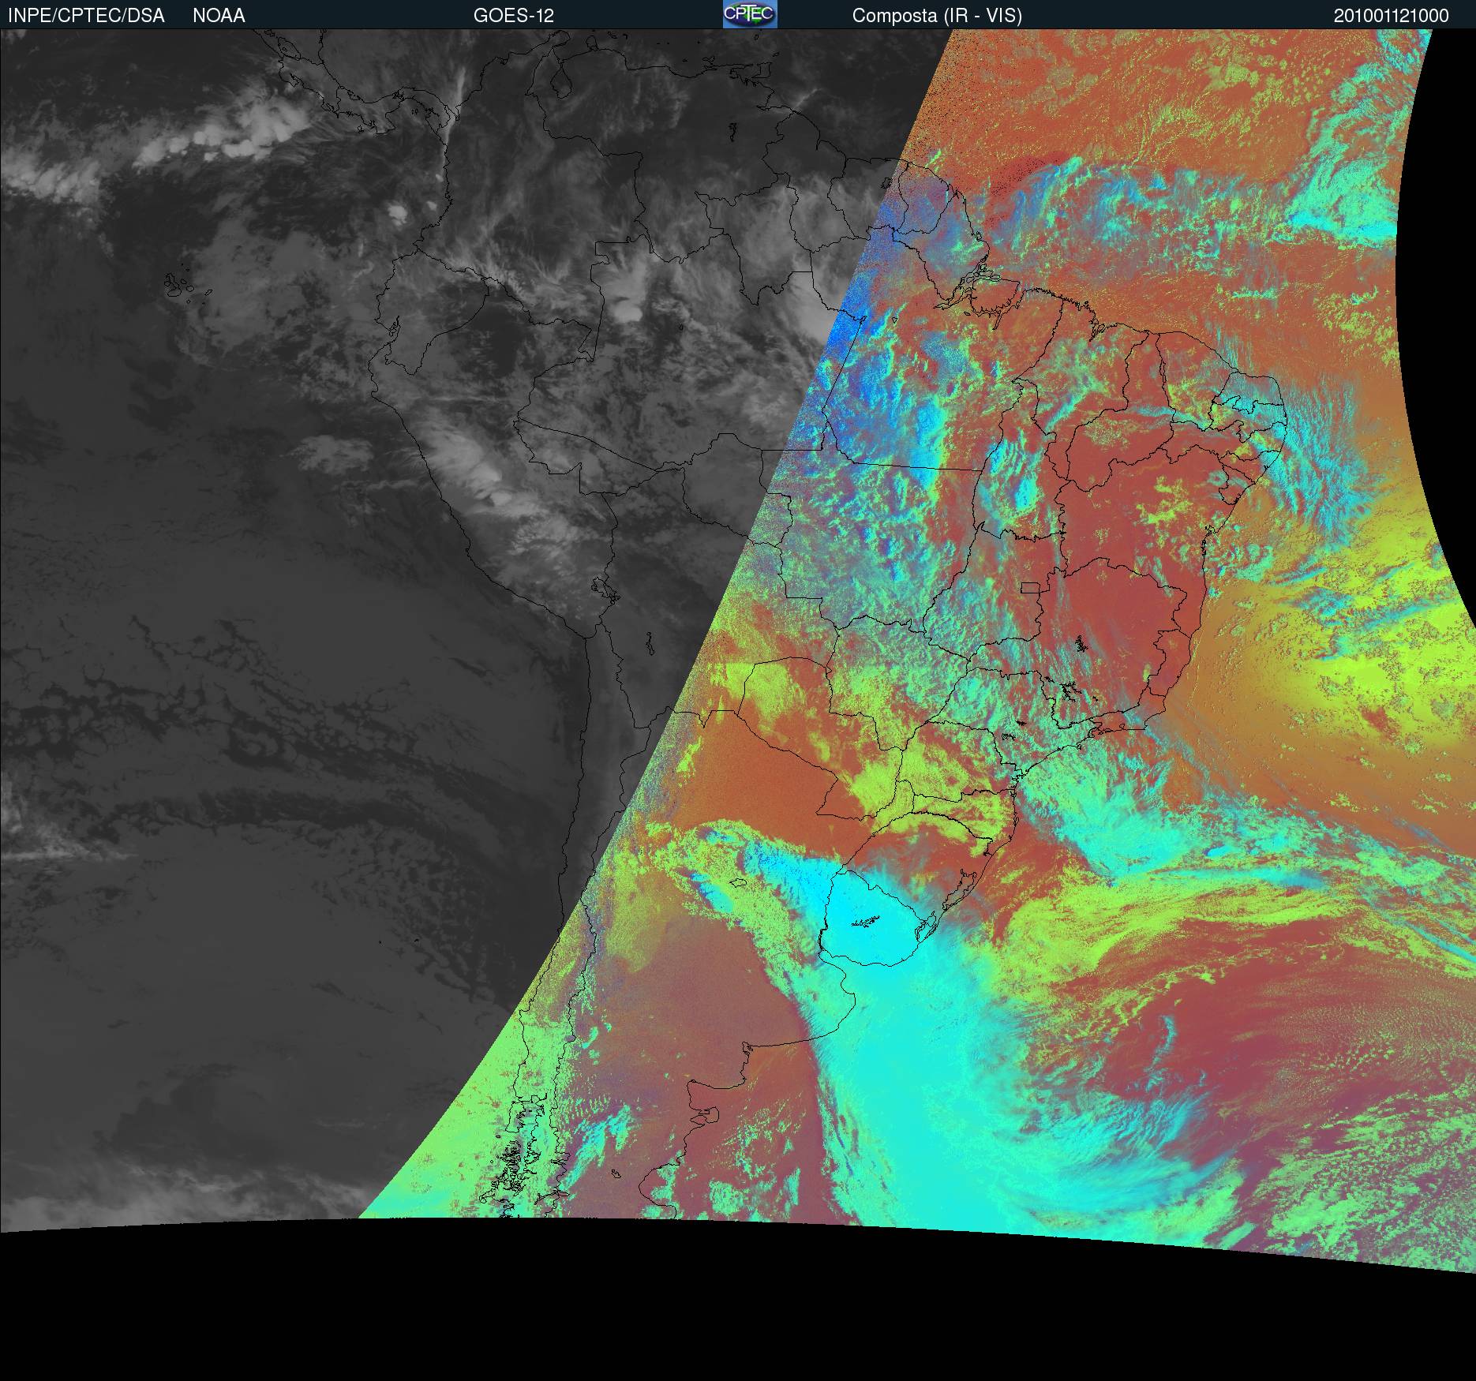Click the Composta (IR - VIS) title
1476x1381 pixels.
936,16
